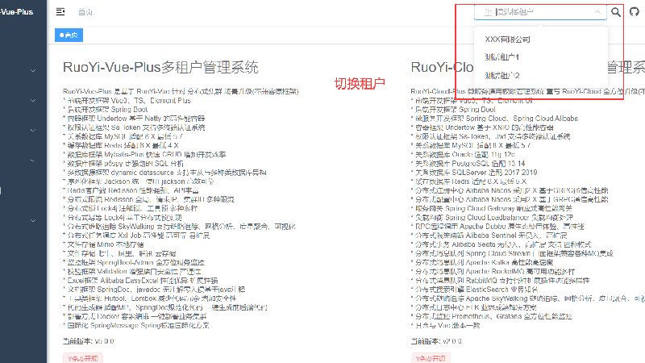Click the "PostgreSQL 适配 13 14" line
Screen dimensions: 645x363
(468, 164)
